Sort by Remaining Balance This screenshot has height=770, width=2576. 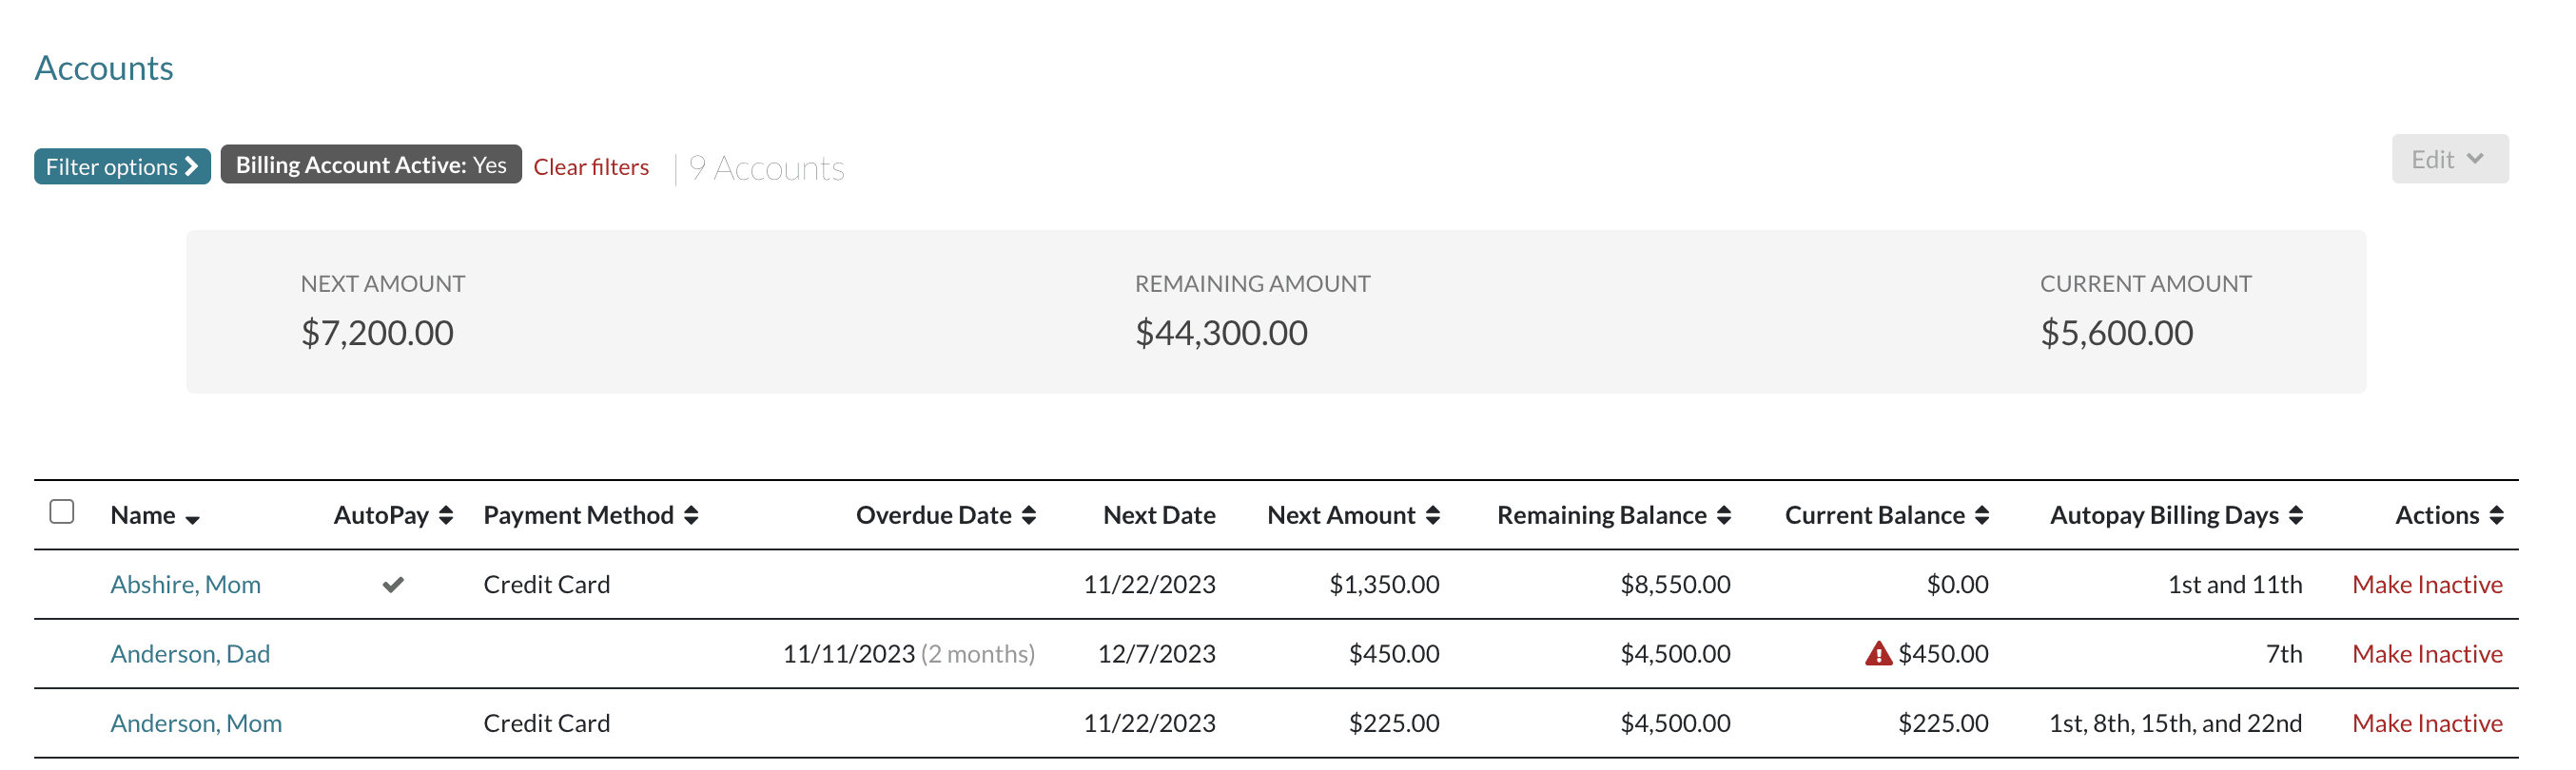(x=1722, y=514)
